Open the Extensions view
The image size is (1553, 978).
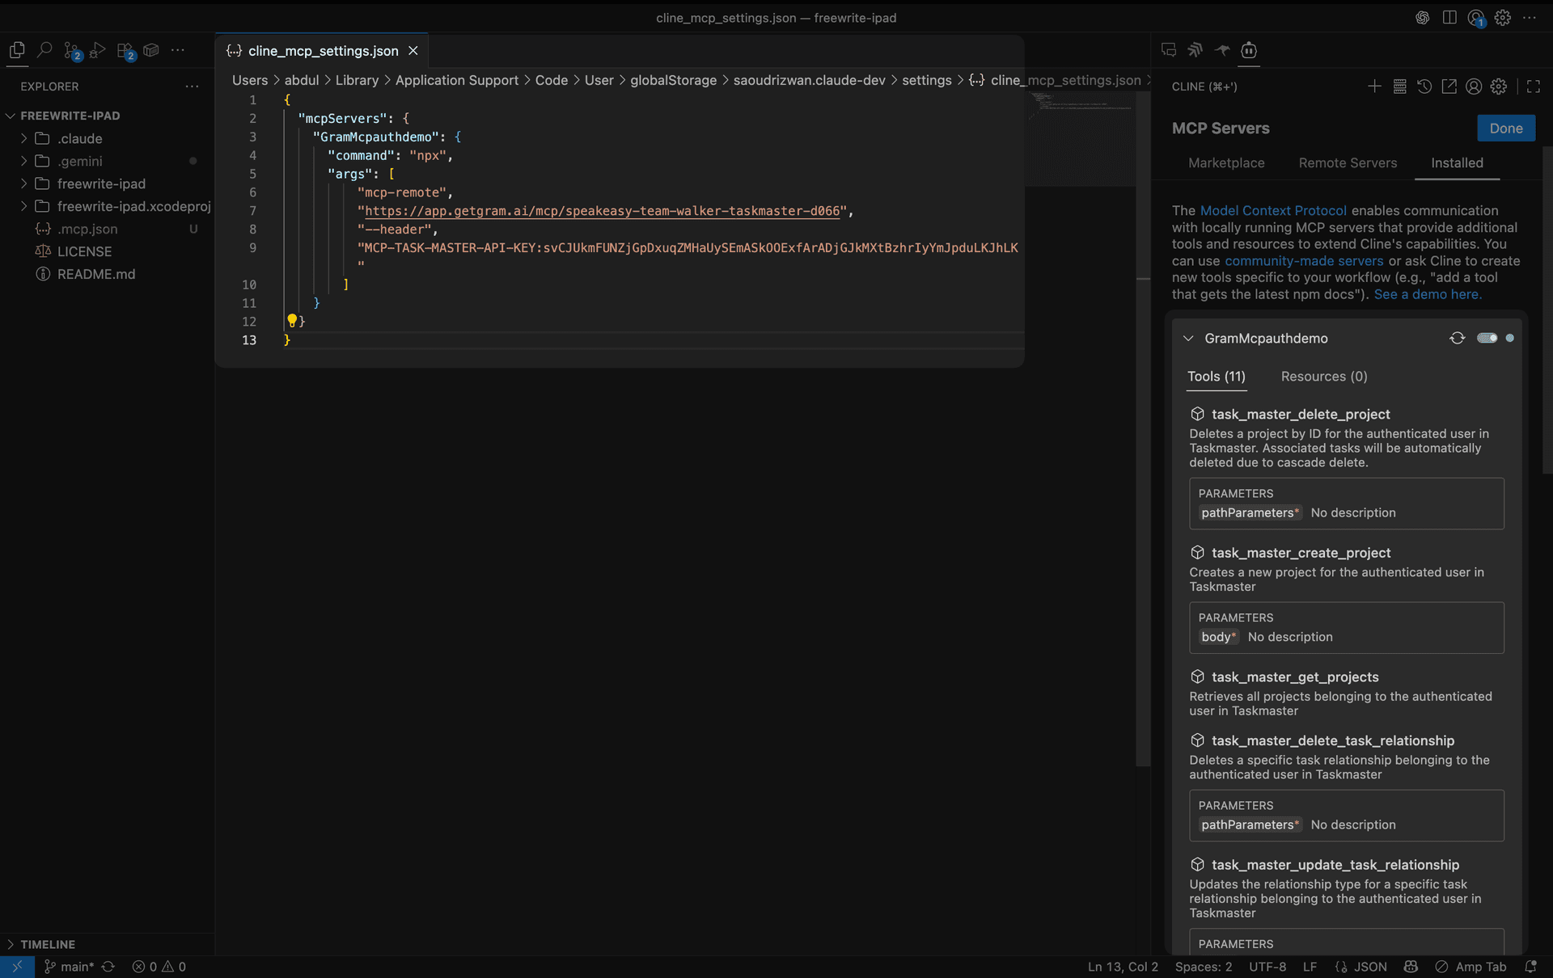(x=125, y=50)
